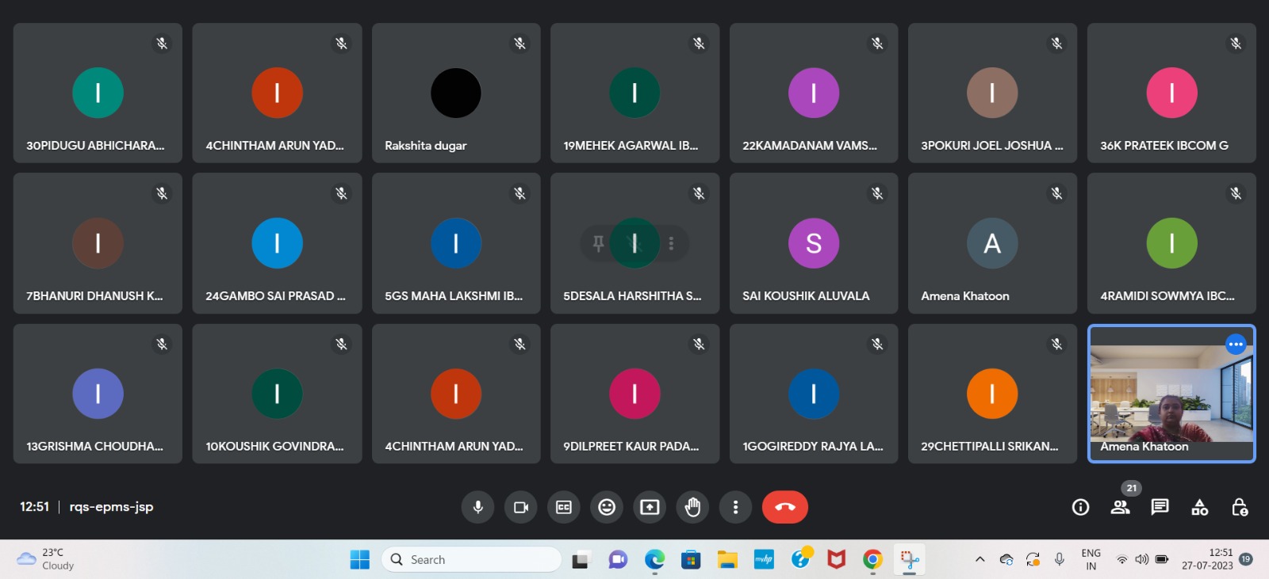The image size is (1269, 579).
Task: Show the participants people panel
Action: 1120,507
